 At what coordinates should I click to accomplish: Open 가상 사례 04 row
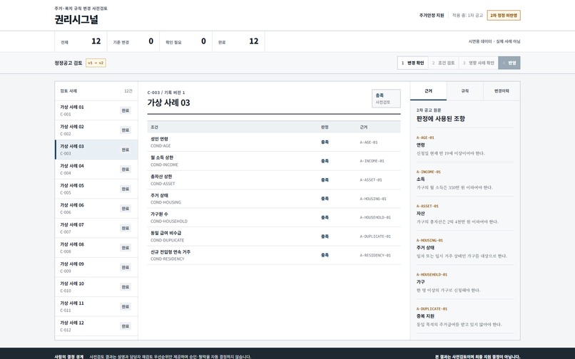pyautogui.click(x=96, y=170)
